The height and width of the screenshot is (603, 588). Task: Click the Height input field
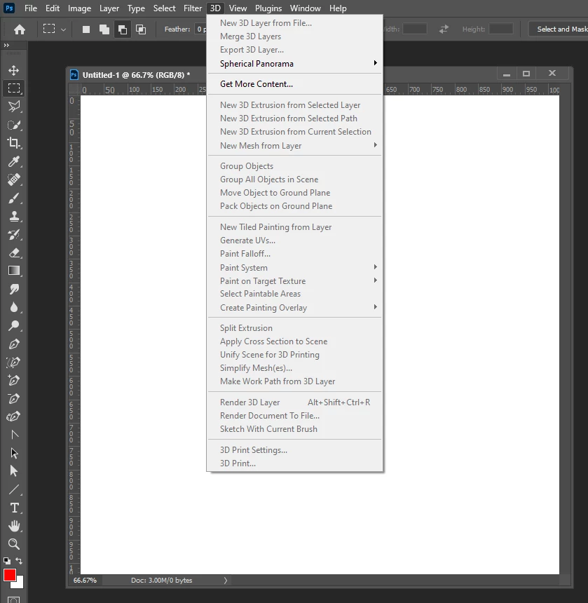coord(501,29)
